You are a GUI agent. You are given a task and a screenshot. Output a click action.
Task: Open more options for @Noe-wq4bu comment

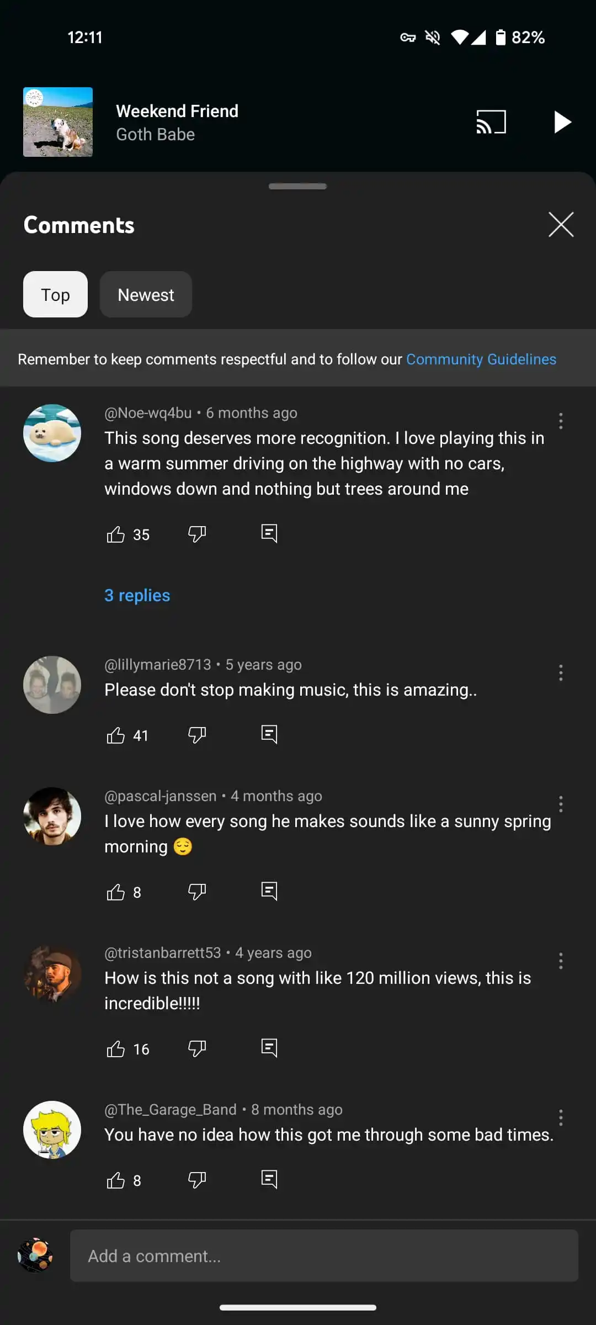coord(561,421)
